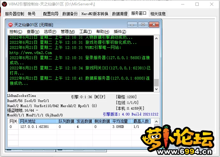The height and width of the screenshot is (157, 220).
Task: Open the 插件(Z) menu
Action: 120,32
